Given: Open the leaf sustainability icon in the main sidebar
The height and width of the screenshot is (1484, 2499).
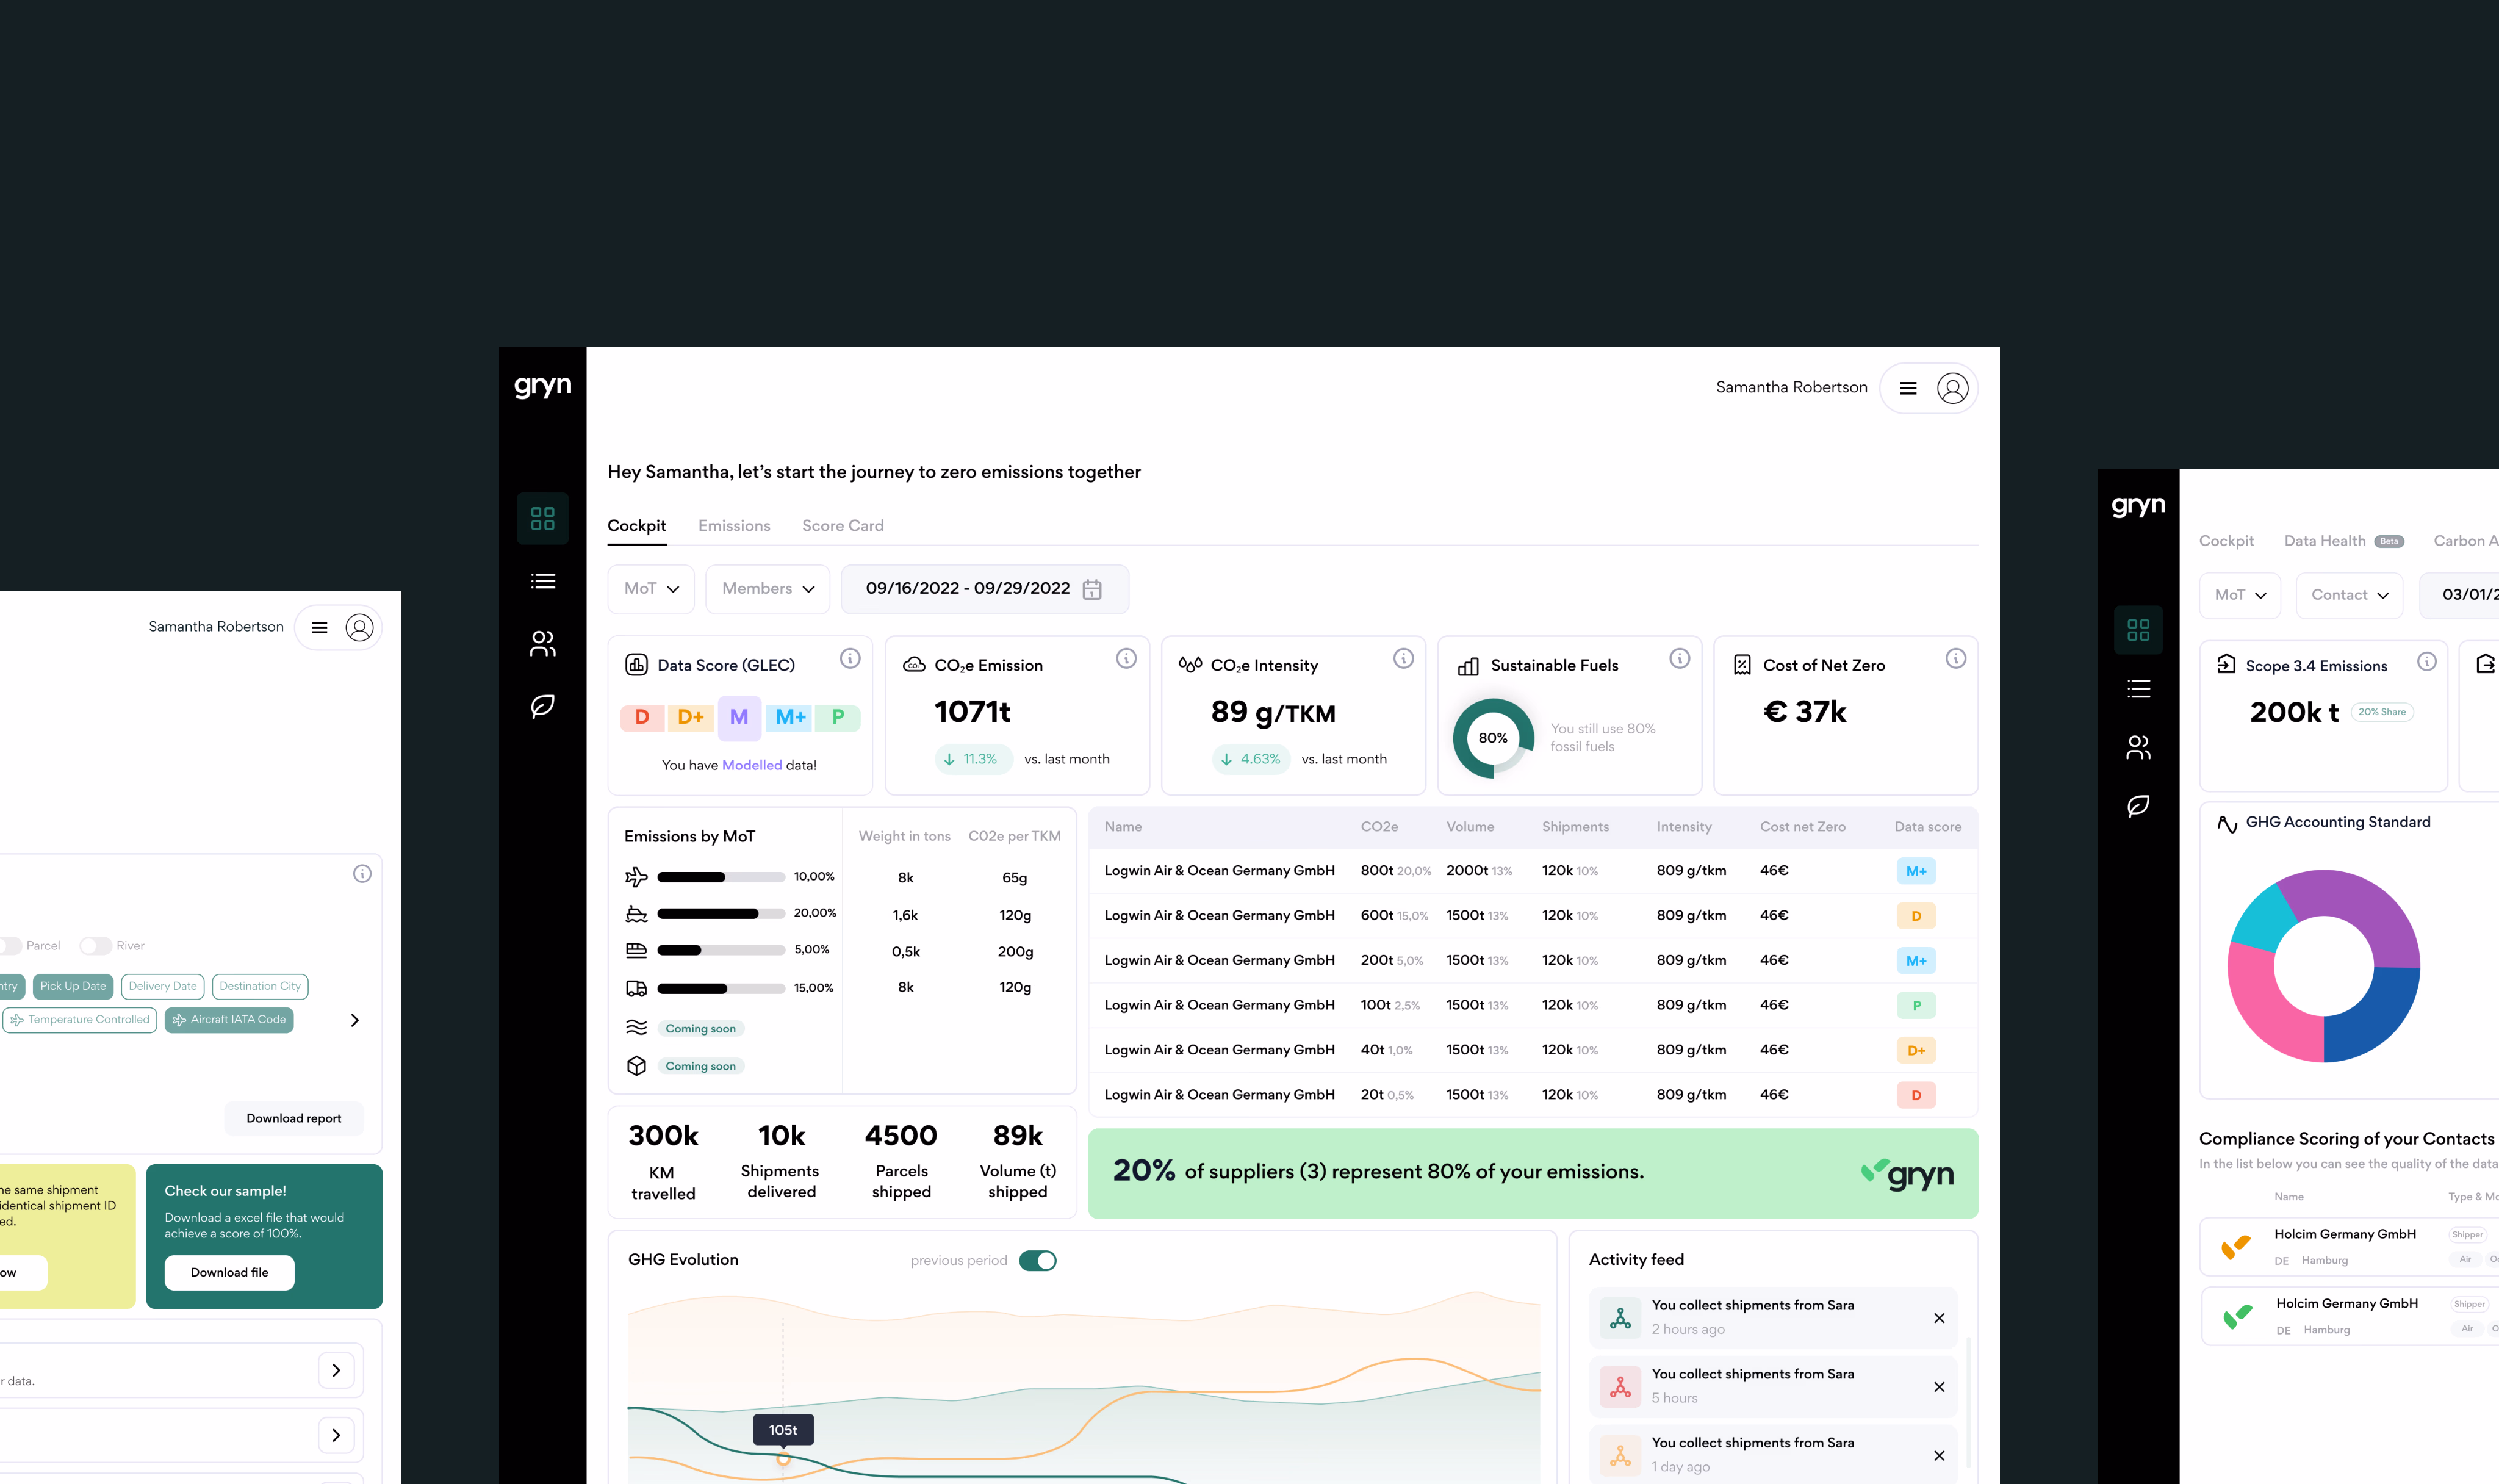Looking at the screenshot, I should pos(542,706).
